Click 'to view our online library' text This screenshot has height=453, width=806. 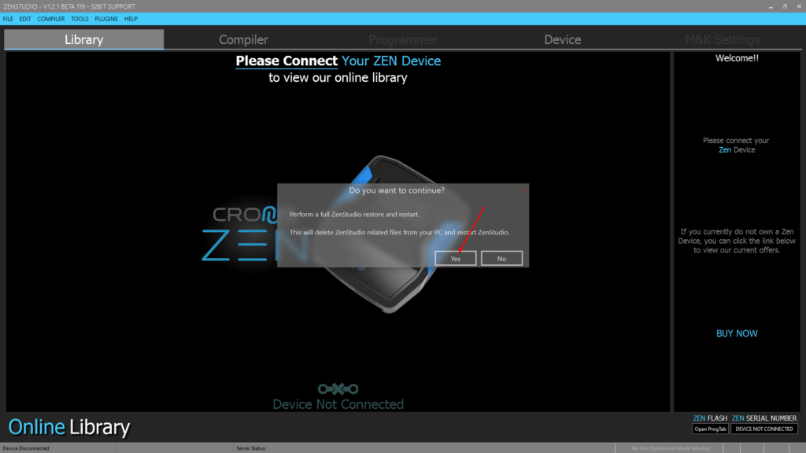click(x=338, y=78)
